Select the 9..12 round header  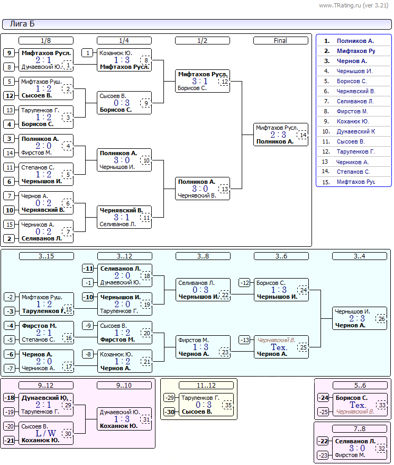click(46, 385)
